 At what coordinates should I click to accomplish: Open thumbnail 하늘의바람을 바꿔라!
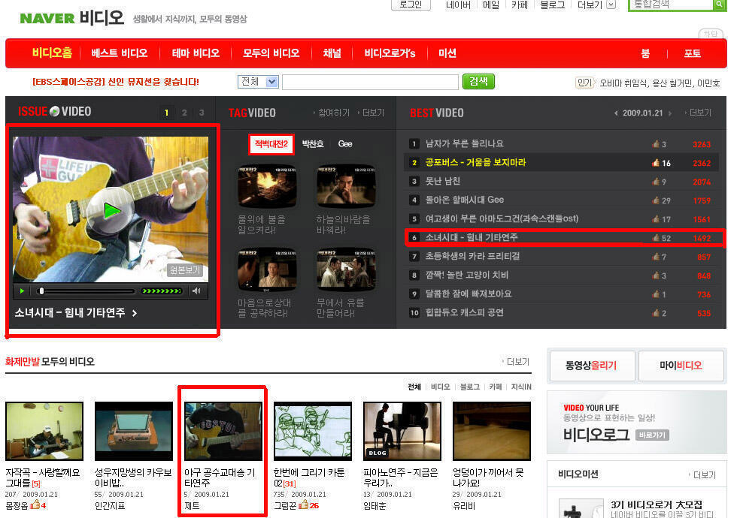346,186
